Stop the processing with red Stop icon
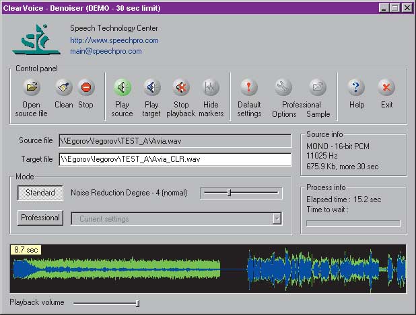This screenshot has width=416, height=315. pos(86,87)
